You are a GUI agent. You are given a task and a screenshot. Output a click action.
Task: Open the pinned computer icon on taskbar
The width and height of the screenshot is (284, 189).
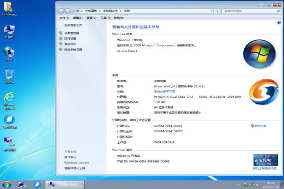coord(22,185)
